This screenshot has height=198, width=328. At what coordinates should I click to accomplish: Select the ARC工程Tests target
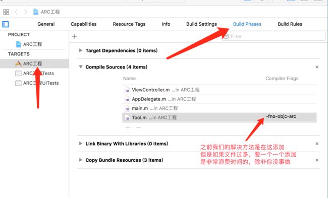34,74
